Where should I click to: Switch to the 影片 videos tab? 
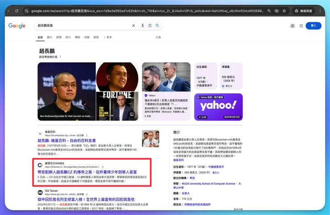tap(68, 37)
